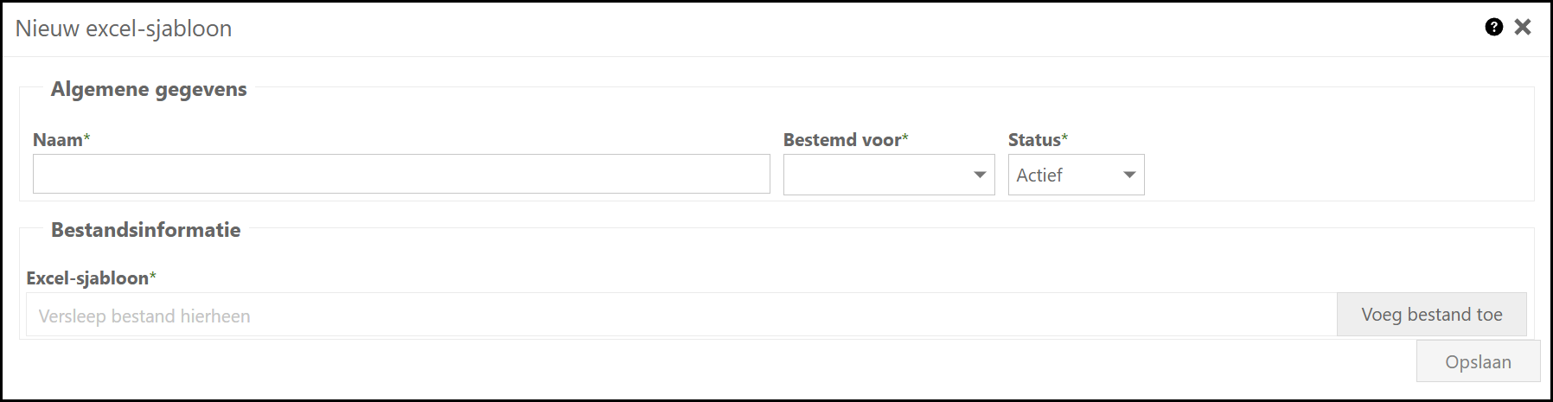Click the arrow on the Status dropdown
The width and height of the screenshot is (1553, 402).
(x=1129, y=175)
